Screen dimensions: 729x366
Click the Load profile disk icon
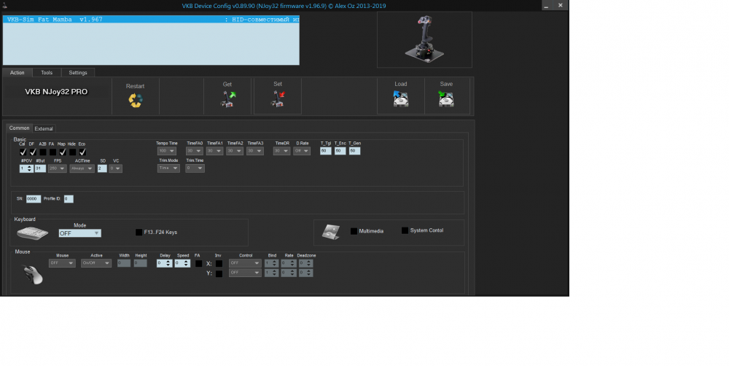400,99
